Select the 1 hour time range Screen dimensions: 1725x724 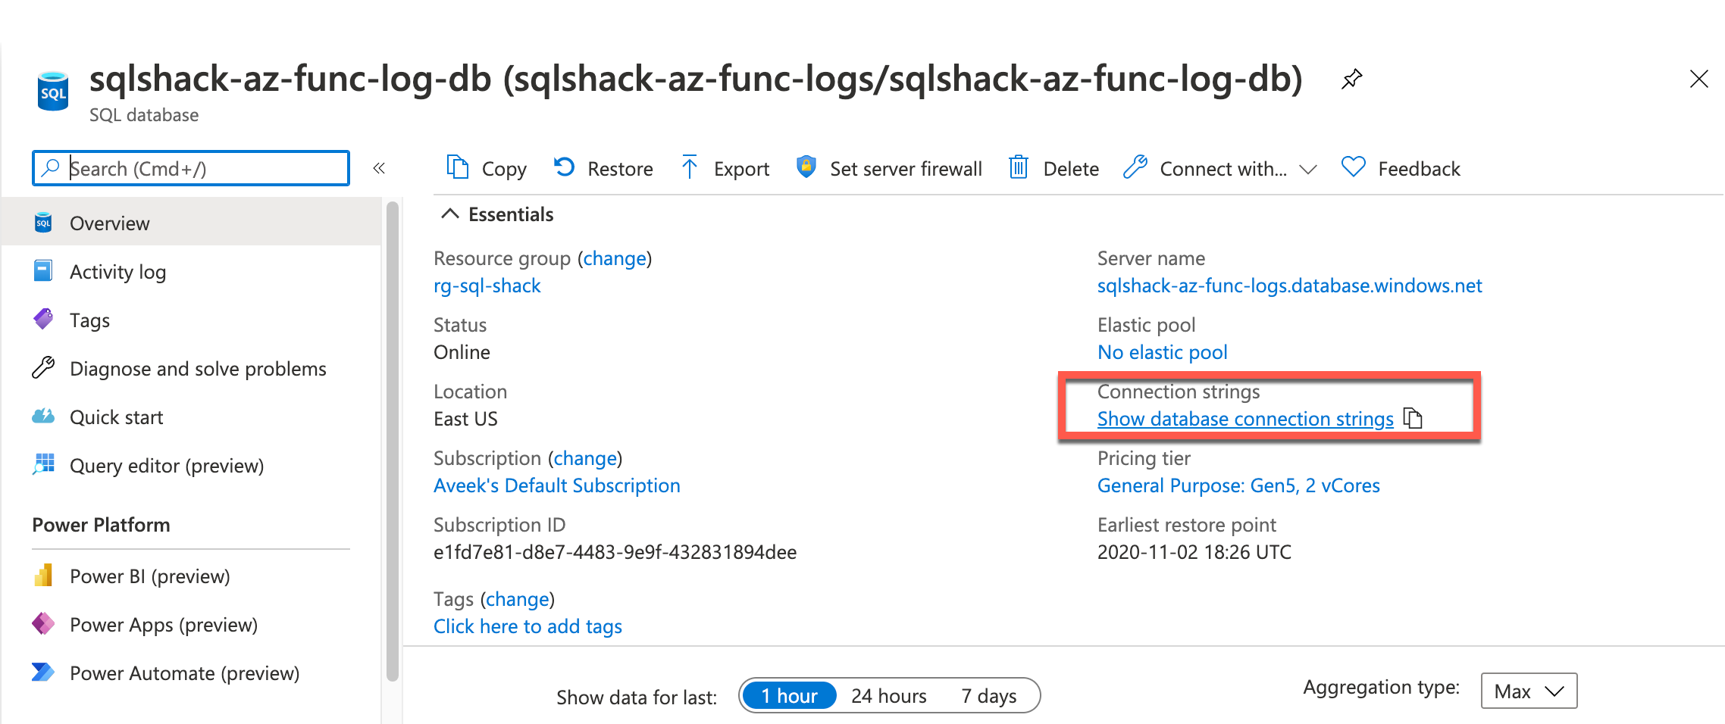click(789, 695)
